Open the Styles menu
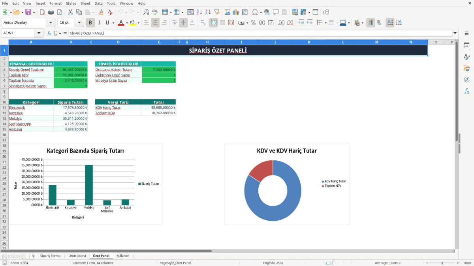The image size is (474, 266). point(71,3)
